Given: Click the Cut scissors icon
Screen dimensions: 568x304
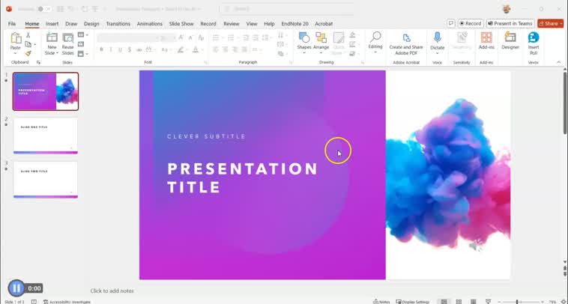Looking at the screenshot, I should [x=28, y=35].
